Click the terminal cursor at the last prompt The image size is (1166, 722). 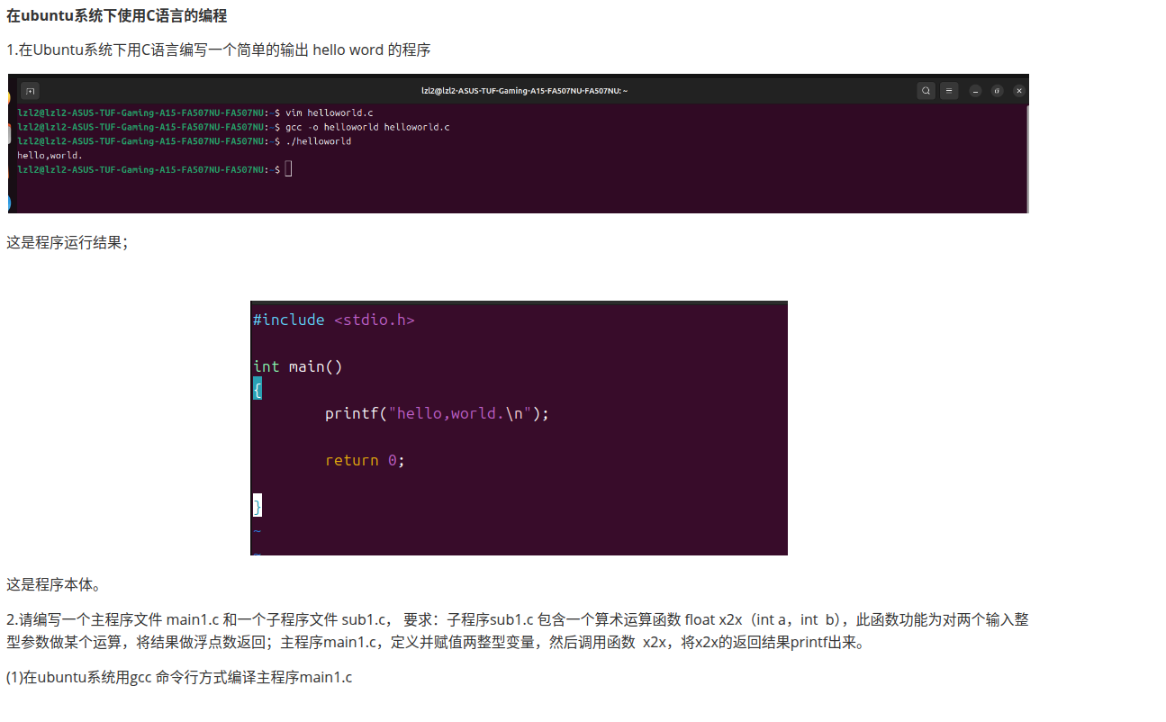coord(288,169)
